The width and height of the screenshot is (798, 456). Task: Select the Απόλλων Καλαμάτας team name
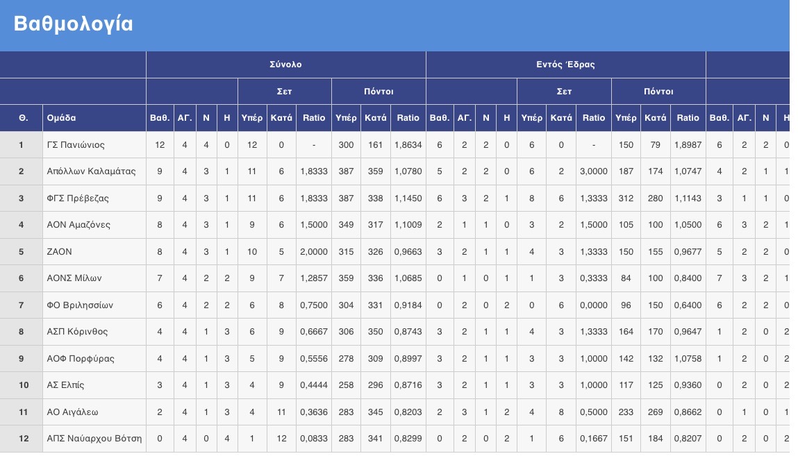[x=91, y=171]
